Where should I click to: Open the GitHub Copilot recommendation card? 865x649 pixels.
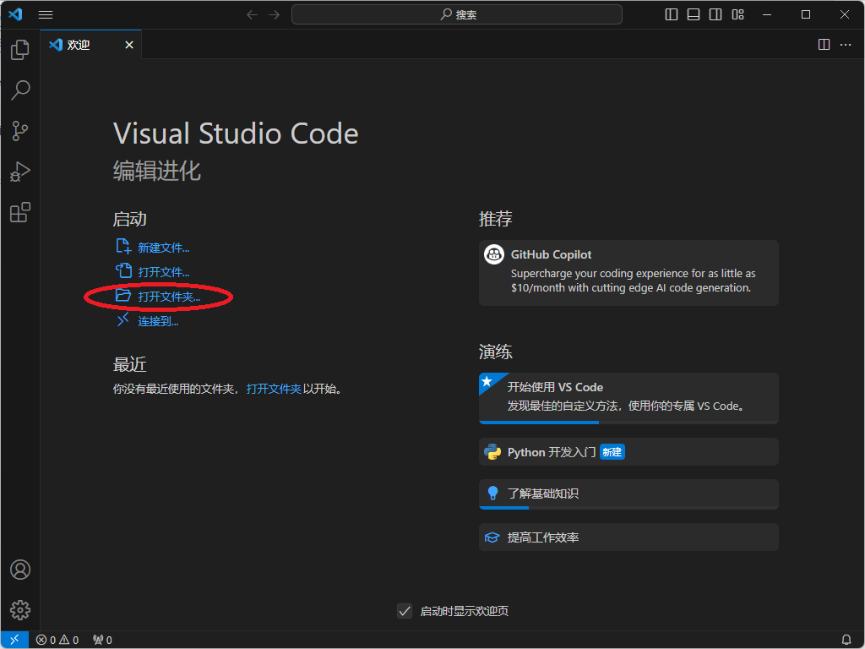pyautogui.click(x=628, y=273)
